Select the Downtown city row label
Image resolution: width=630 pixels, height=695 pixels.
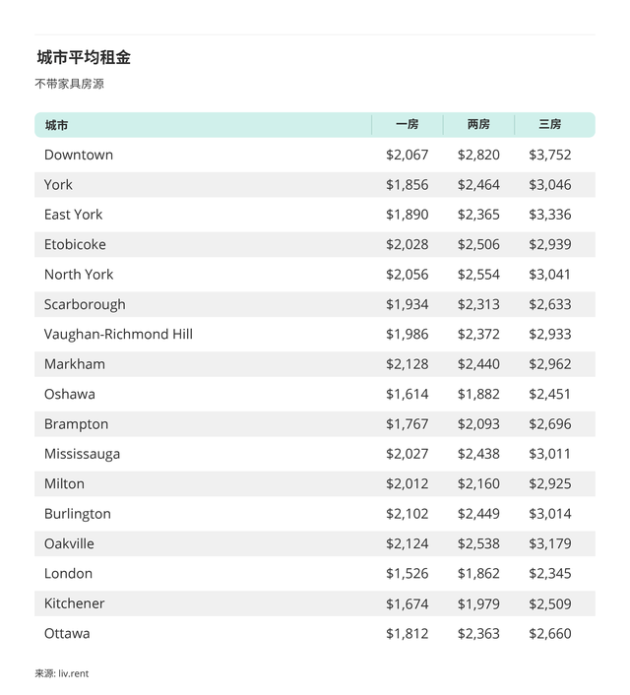click(79, 155)
